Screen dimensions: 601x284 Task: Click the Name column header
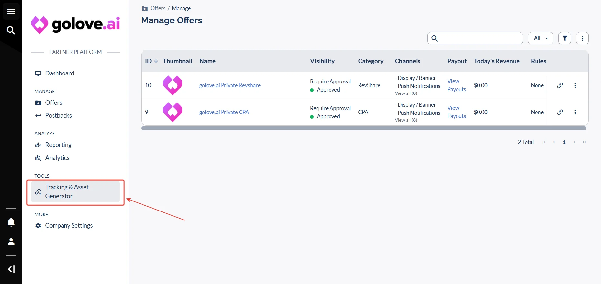click(208, 61)
